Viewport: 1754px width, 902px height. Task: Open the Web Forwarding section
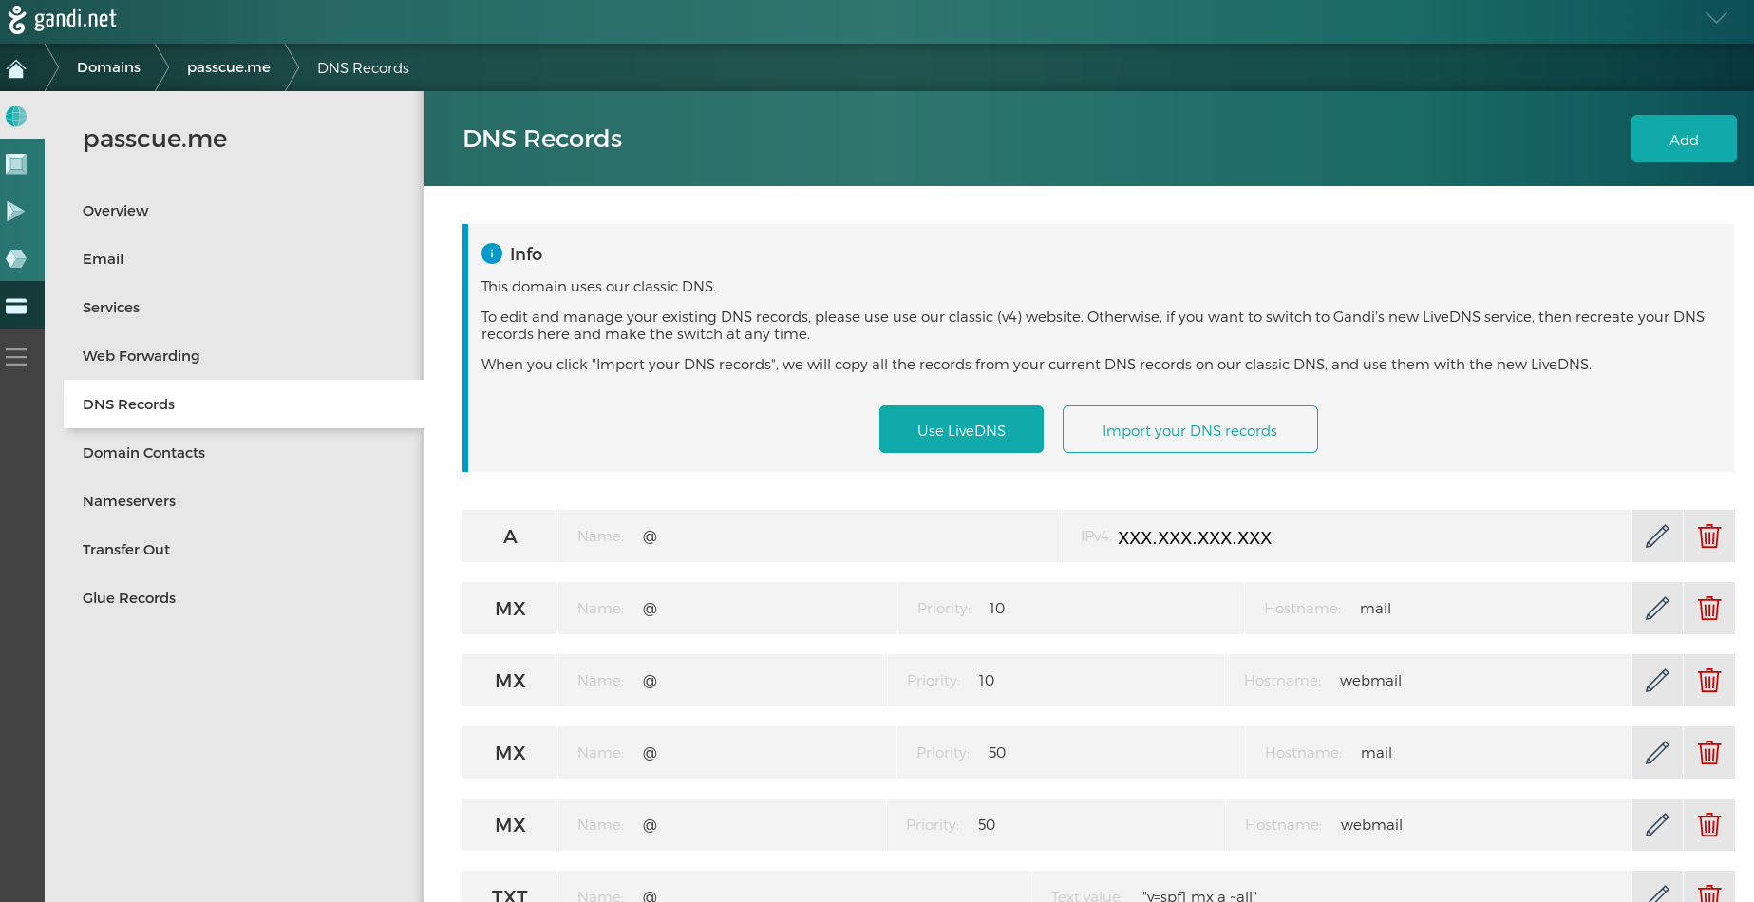(141, 356)
